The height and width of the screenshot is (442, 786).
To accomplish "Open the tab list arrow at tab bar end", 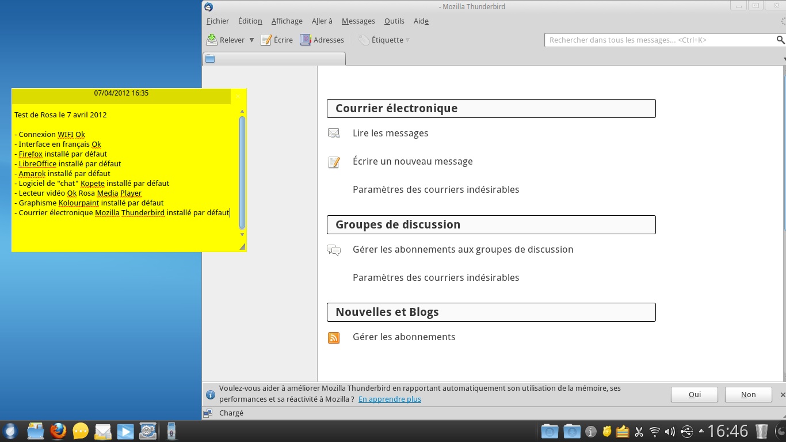I will pos(784,59).
